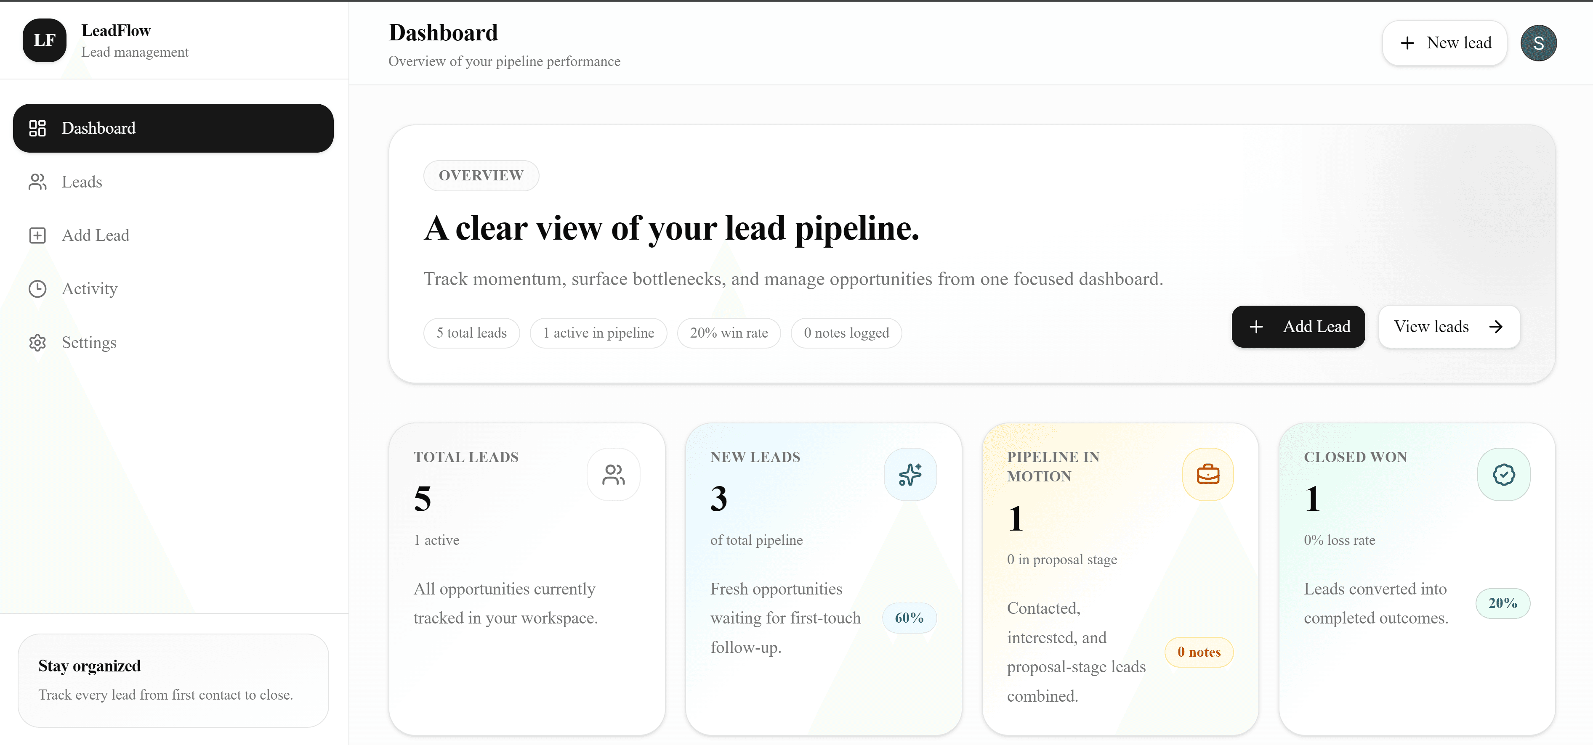Click the 60% badge in New Leads
This screenshot has height=745, width=1593.
pos(909,618)
